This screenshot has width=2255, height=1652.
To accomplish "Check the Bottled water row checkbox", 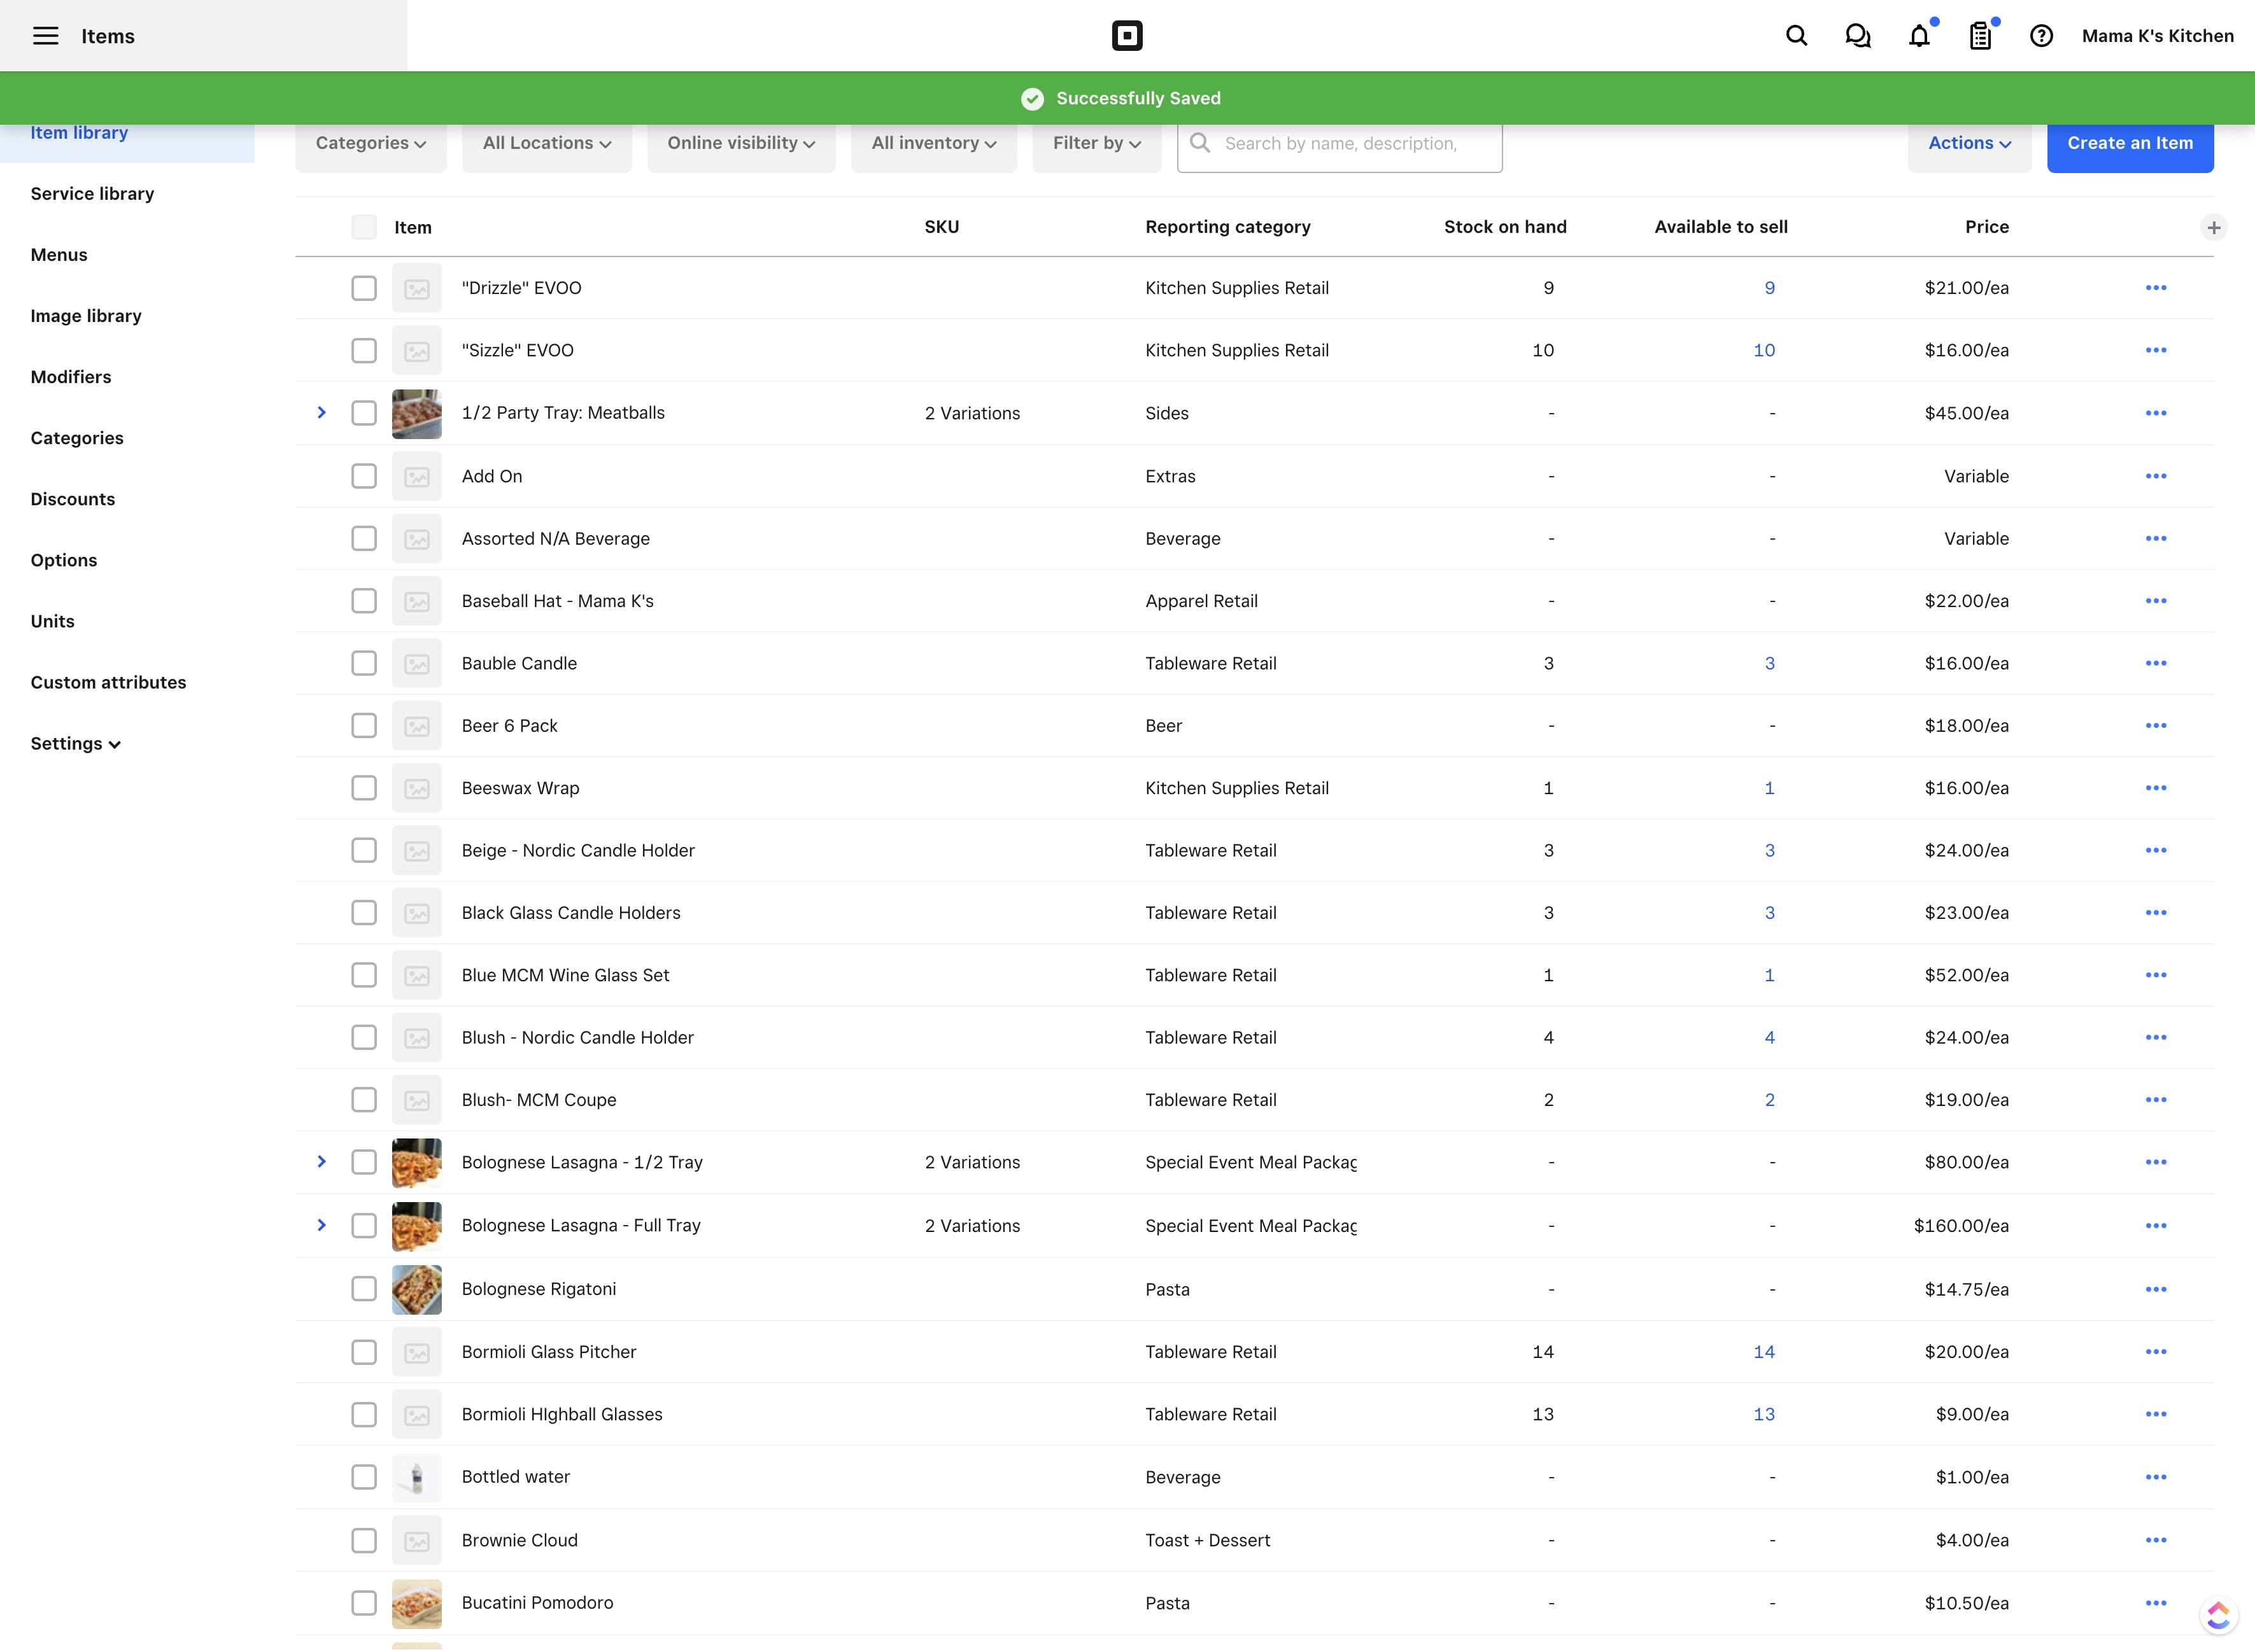I will [x=364, y=1477].
